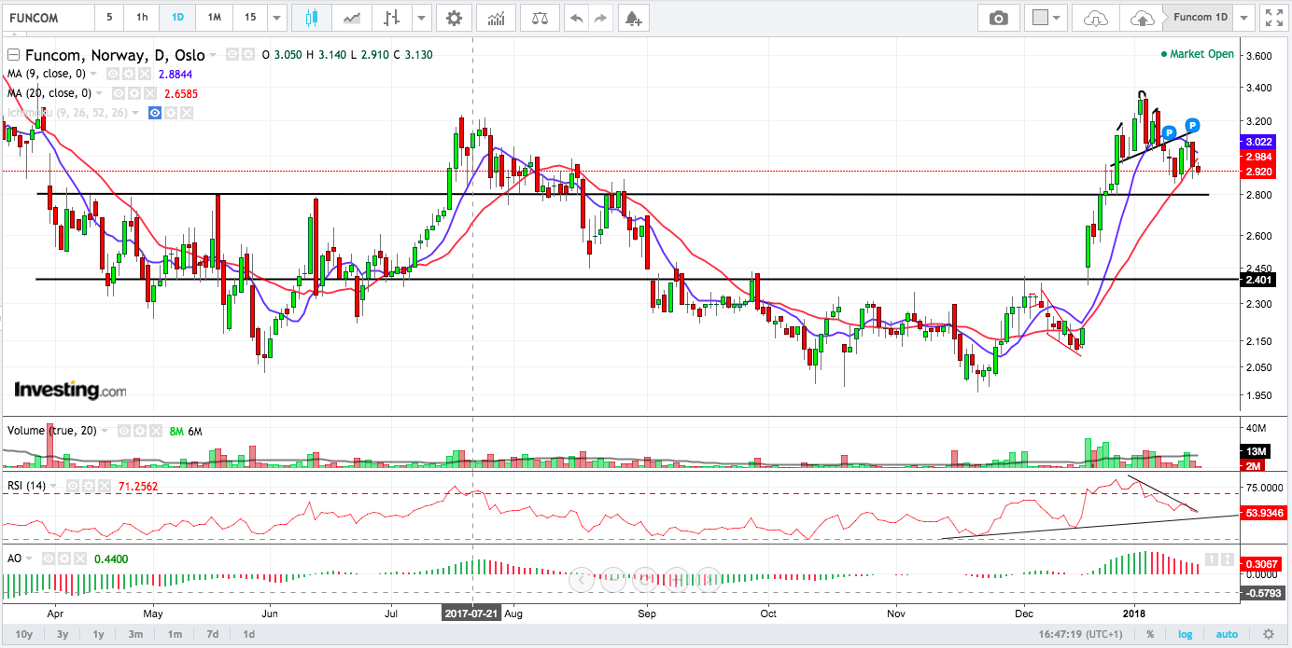Hide the MA 9 indicator via eye icon
1292x648 pixels.
tap(112, 74)
